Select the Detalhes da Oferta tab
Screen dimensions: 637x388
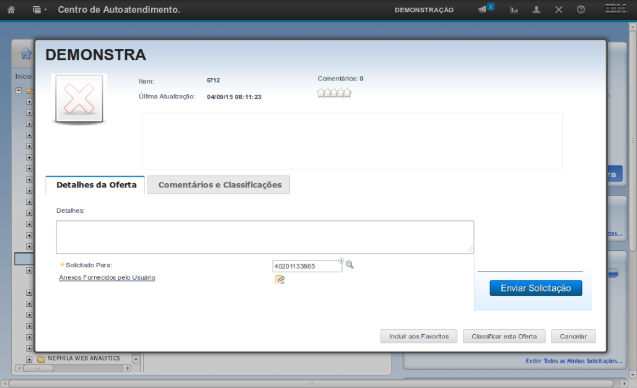click(96, 185)
